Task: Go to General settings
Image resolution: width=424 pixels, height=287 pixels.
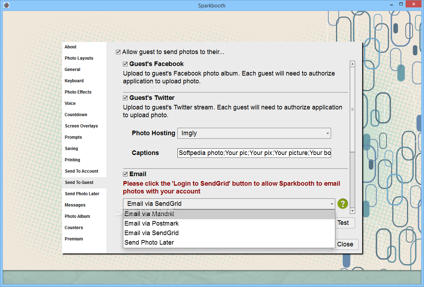Action: point(84,70)
